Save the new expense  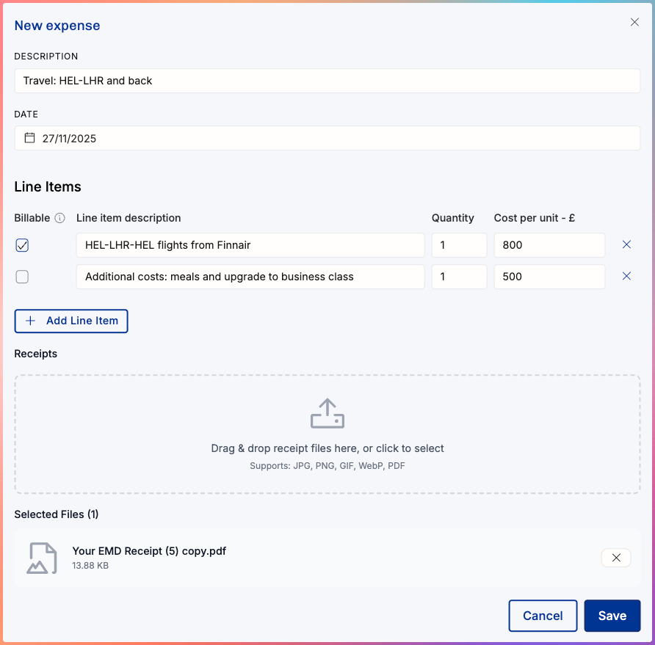[612, 616]
